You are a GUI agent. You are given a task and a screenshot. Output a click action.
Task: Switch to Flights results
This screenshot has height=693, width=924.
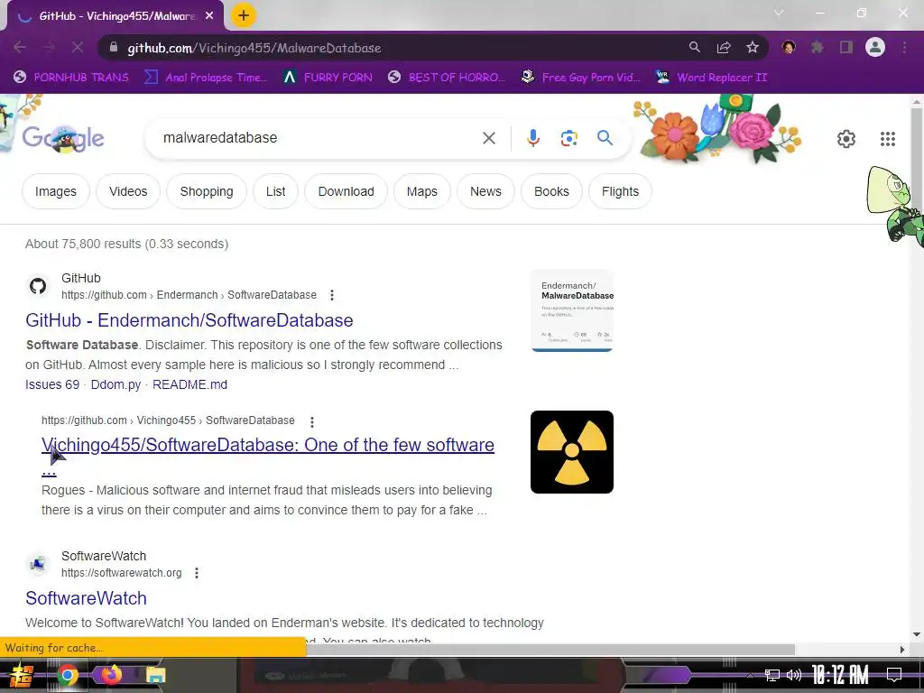[620, 191]
